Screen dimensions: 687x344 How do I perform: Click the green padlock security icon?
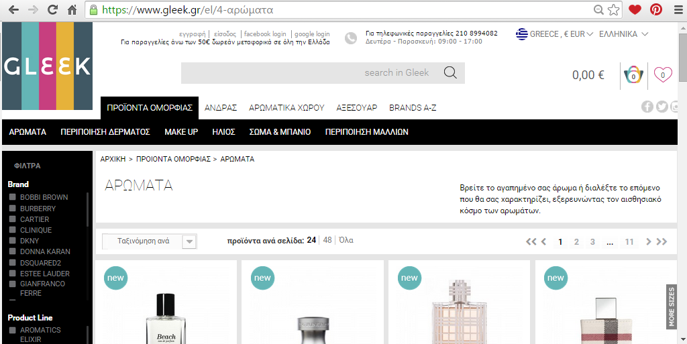click(93, 9)
